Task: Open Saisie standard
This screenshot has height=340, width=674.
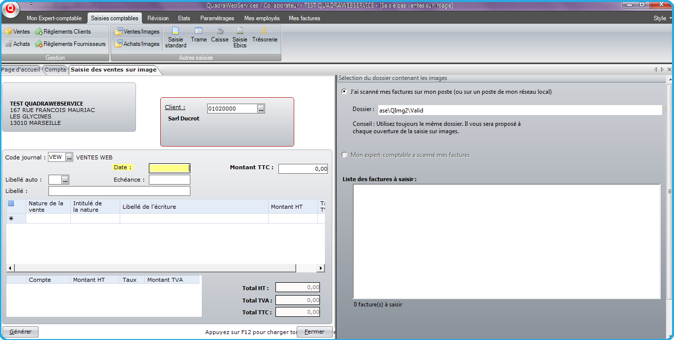Action: pyautogui.click(x=176, y=38)
